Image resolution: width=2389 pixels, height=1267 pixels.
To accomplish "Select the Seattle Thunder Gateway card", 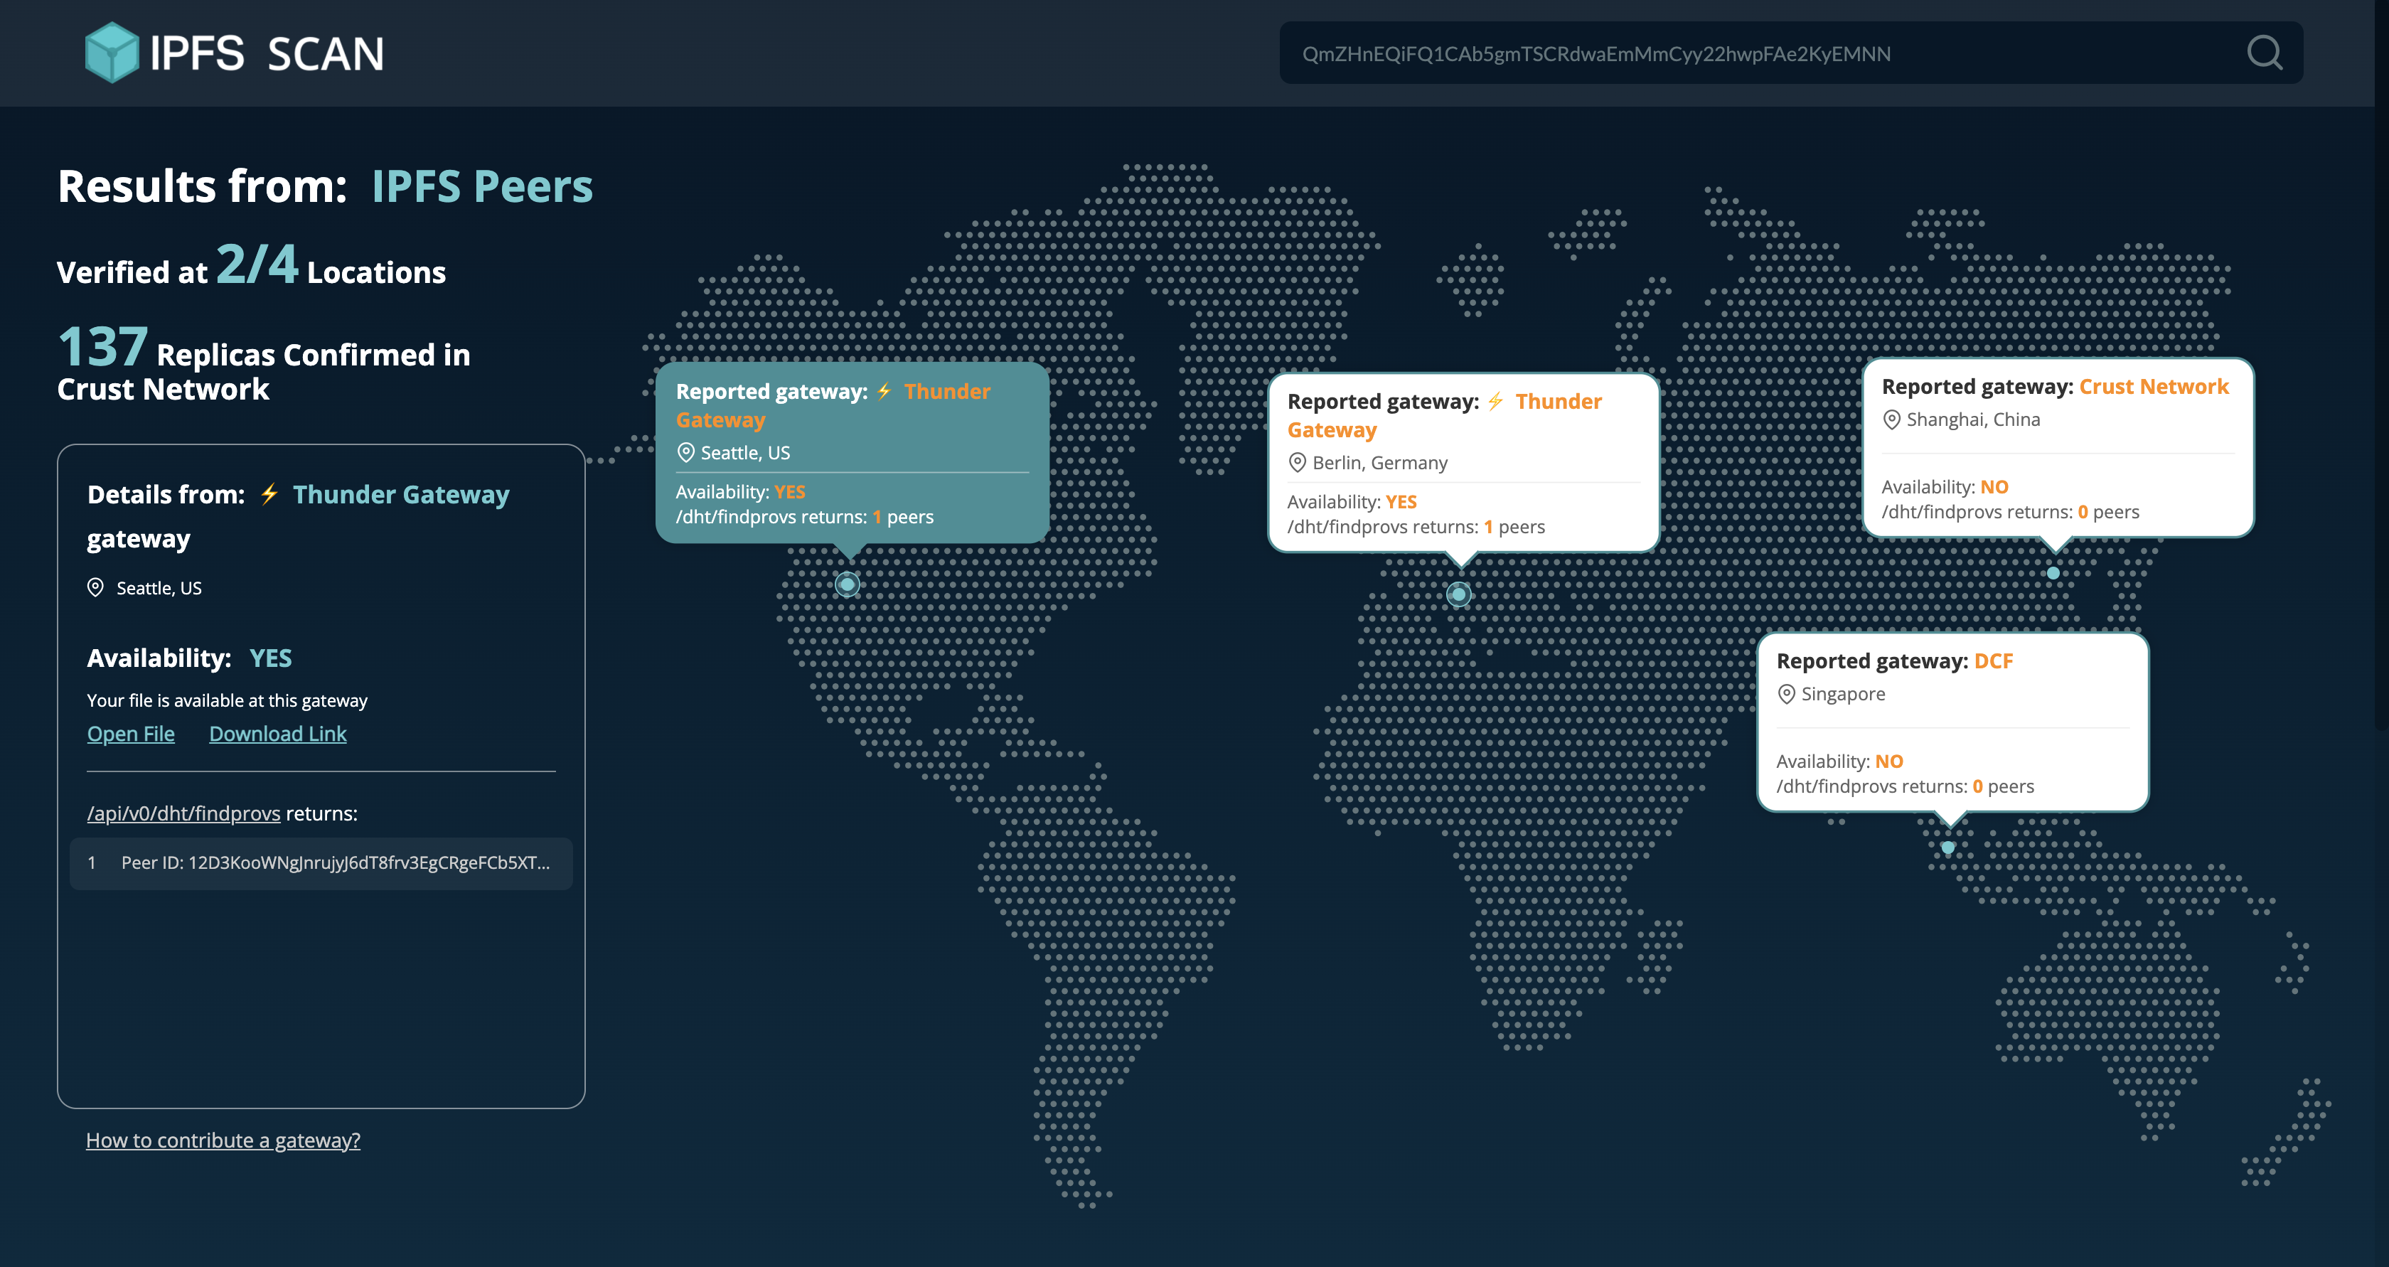I will 853,453.
